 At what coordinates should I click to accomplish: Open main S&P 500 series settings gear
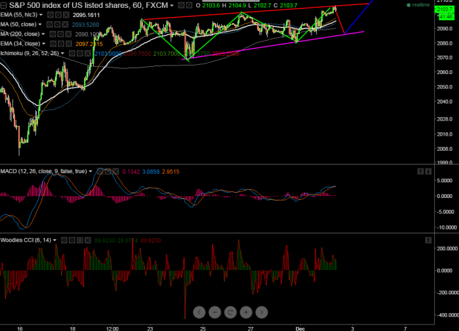(x=189, y=5)
